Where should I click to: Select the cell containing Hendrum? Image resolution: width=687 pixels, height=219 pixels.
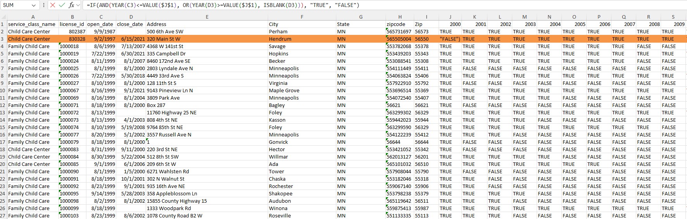click(x=301, y=39)
